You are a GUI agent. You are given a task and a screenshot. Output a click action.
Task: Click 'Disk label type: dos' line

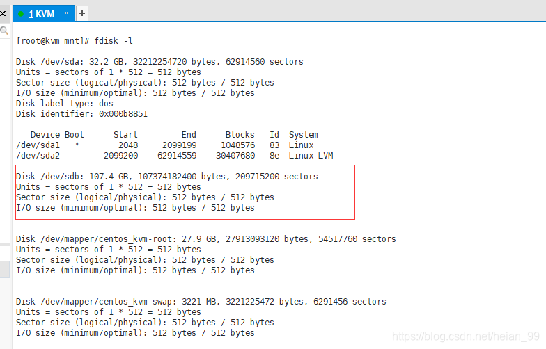64,104
